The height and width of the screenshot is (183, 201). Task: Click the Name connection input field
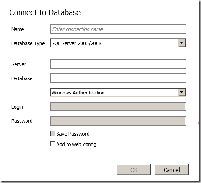[118, 29]
